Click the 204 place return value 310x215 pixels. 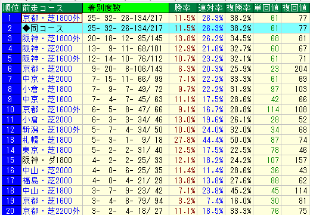pos(301,69)
